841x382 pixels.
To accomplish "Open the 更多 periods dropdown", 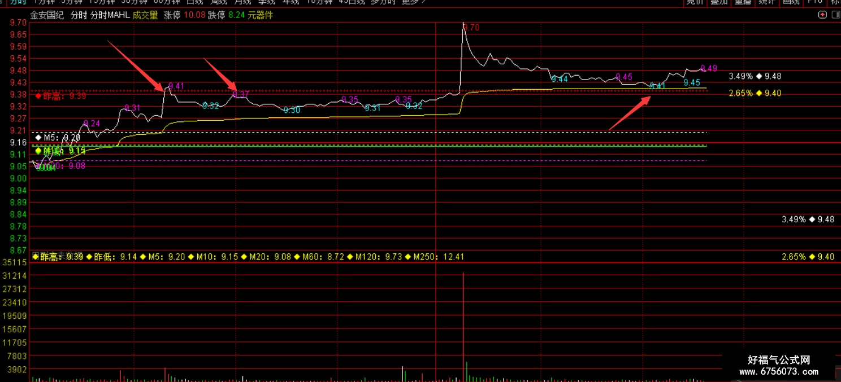I will 413,2.
